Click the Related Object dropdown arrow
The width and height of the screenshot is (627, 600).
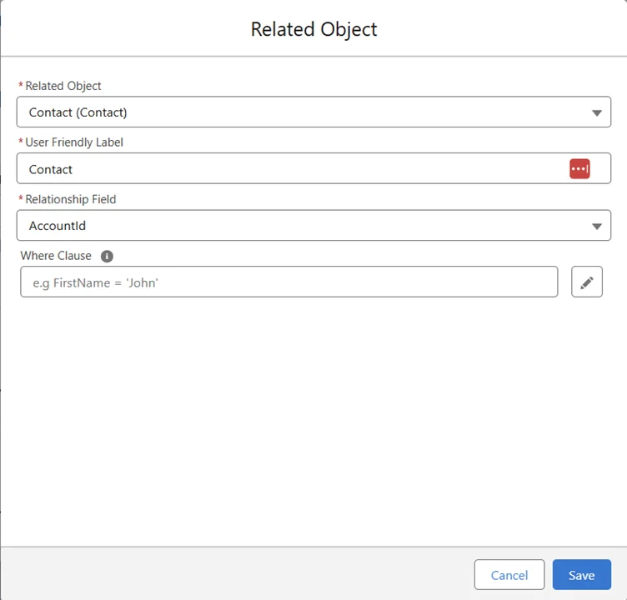pyautogui.click(x=596, y=112)
